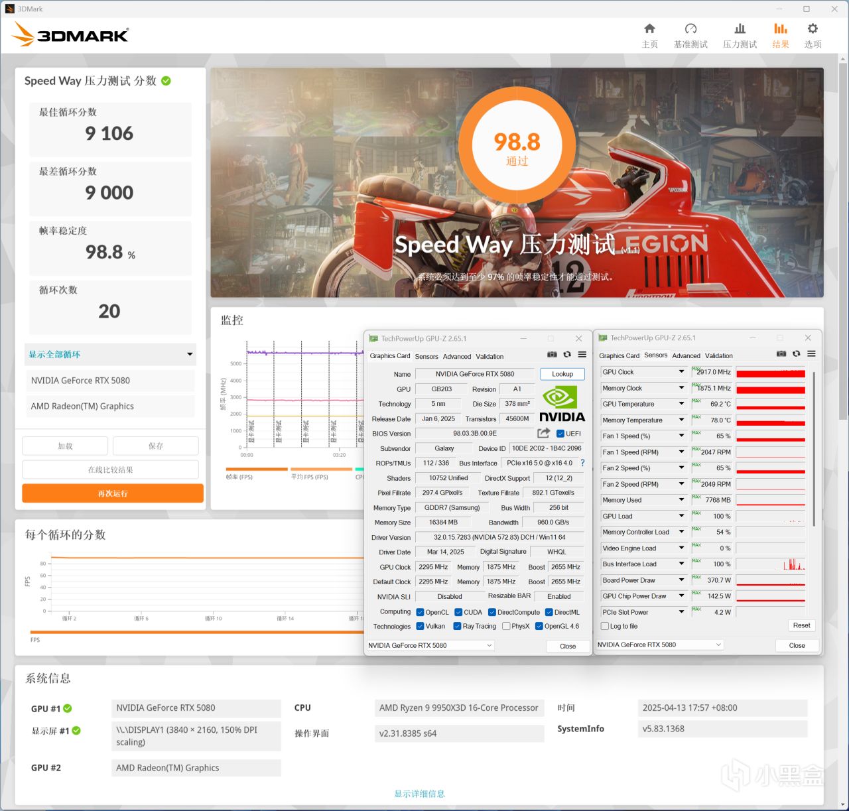Toggle the Vulkan checkbox

(x=420, y=626)
